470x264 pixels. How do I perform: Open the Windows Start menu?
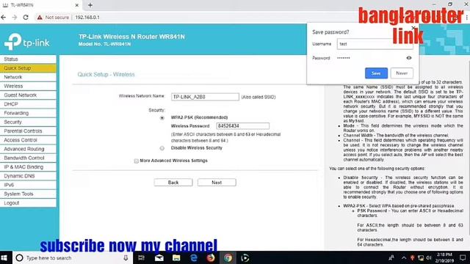[4, 257]
